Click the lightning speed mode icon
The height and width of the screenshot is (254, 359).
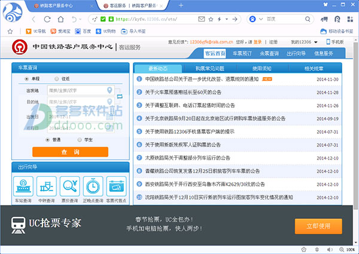pyautogui.click(x=219, y=20)
